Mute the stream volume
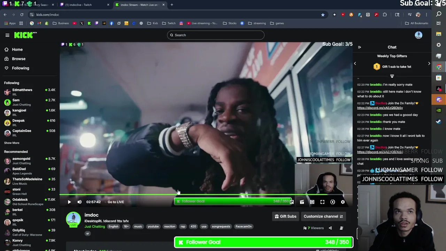 point(79,202)
